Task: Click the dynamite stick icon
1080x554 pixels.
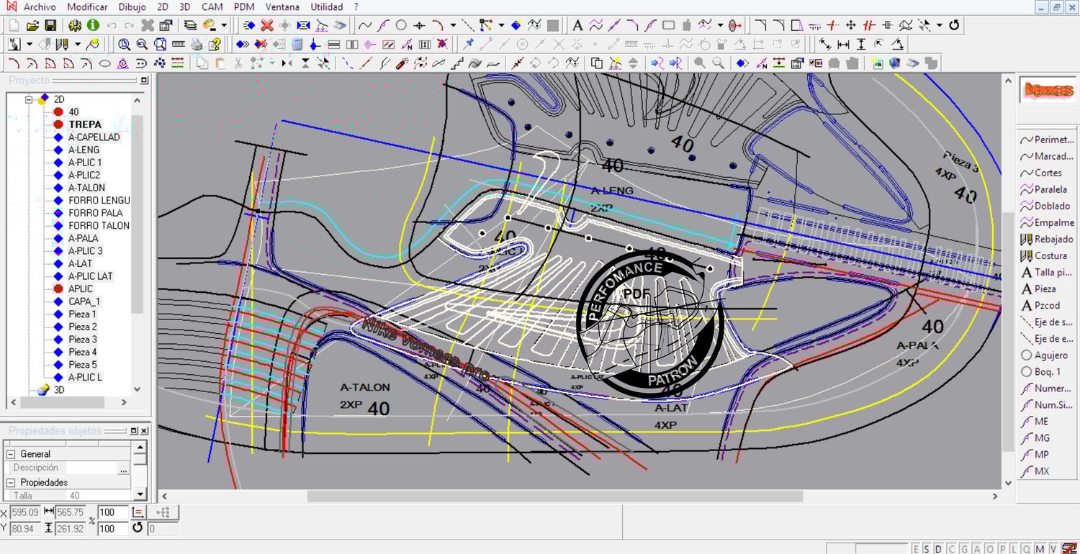Action: [x=402, y=63]
